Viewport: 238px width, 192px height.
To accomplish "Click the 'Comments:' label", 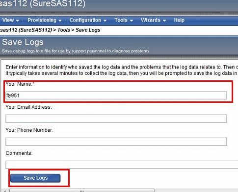I will (x=19, y=153).
